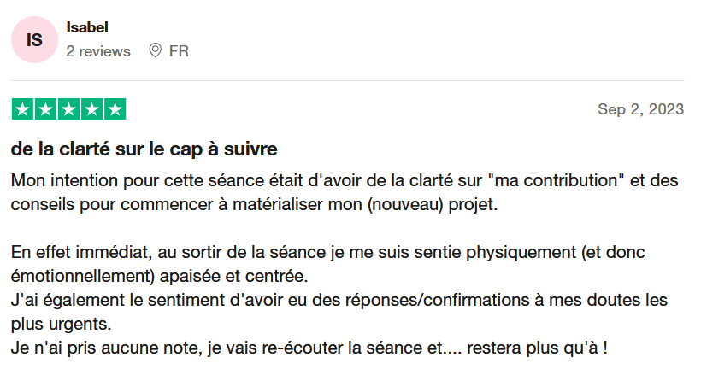Click the fifth green rating star

click(115, 109)
